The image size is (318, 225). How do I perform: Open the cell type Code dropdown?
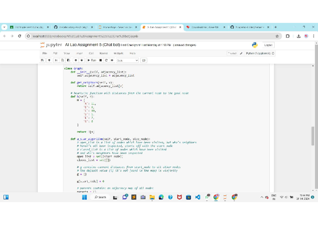pos(127,60)
